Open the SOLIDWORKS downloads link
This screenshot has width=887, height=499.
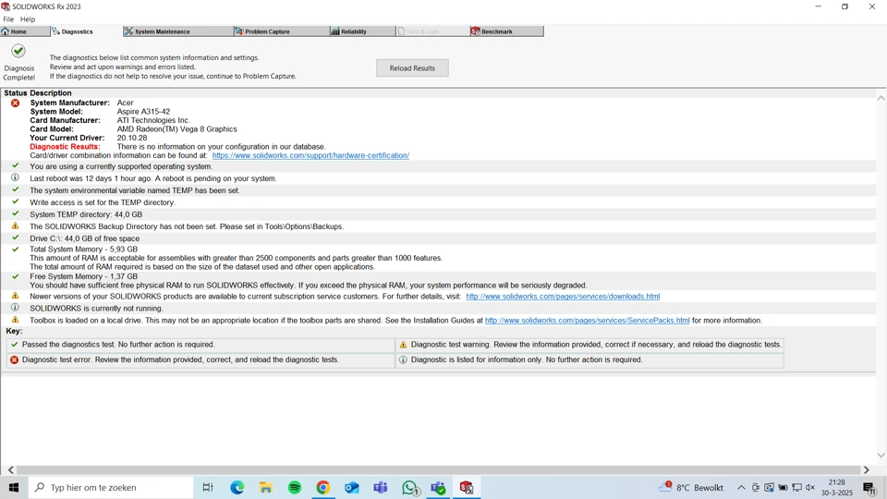pos(563,297)
